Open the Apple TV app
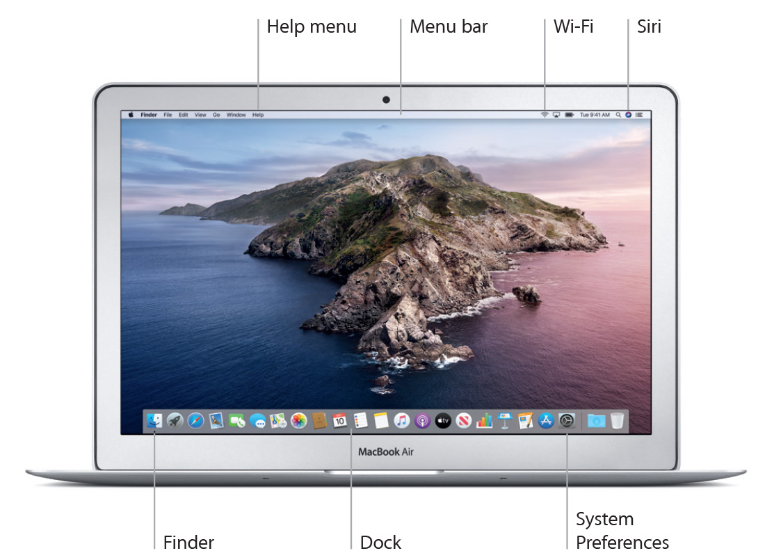The height and width of the screenshot is (560, 765). click(x=443, y=421)
